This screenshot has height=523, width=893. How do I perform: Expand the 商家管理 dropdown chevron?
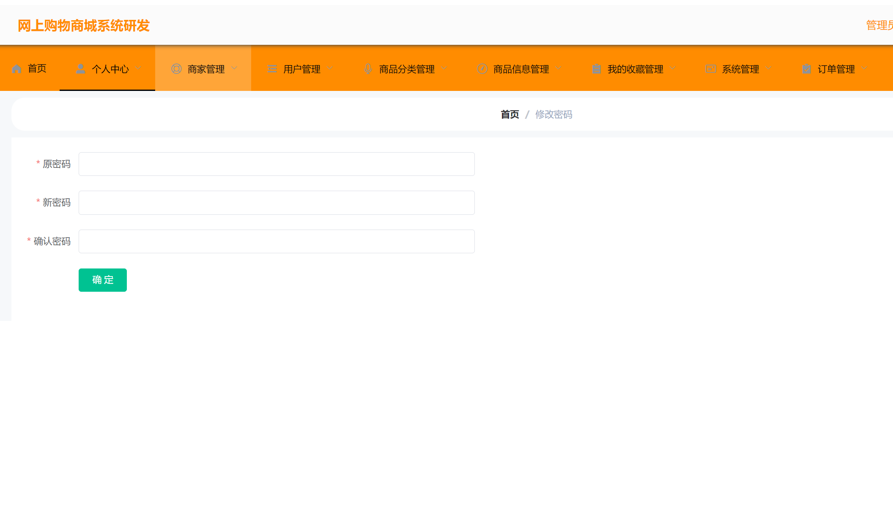[234, 68]
